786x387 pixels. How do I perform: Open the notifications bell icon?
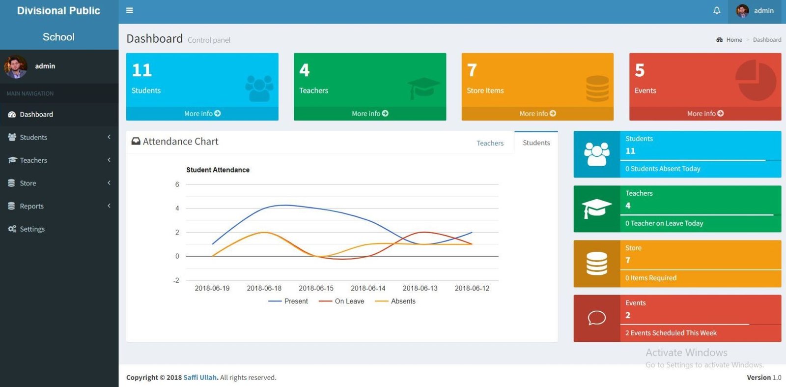(x=717, y=10)
